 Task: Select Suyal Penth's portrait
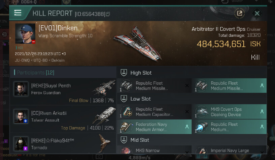click(x=21, y=89)
